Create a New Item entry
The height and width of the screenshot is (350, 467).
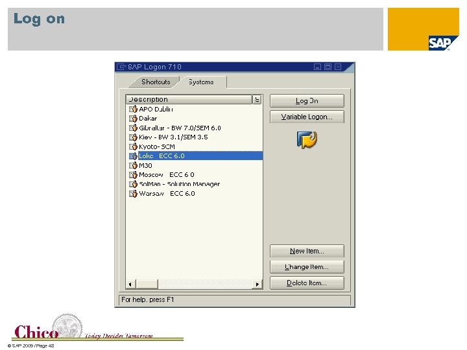click(307, 251)
